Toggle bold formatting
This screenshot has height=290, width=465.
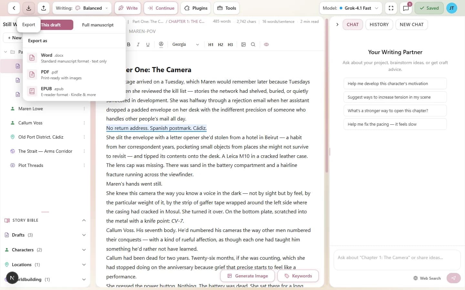click(x=129, y=44)
